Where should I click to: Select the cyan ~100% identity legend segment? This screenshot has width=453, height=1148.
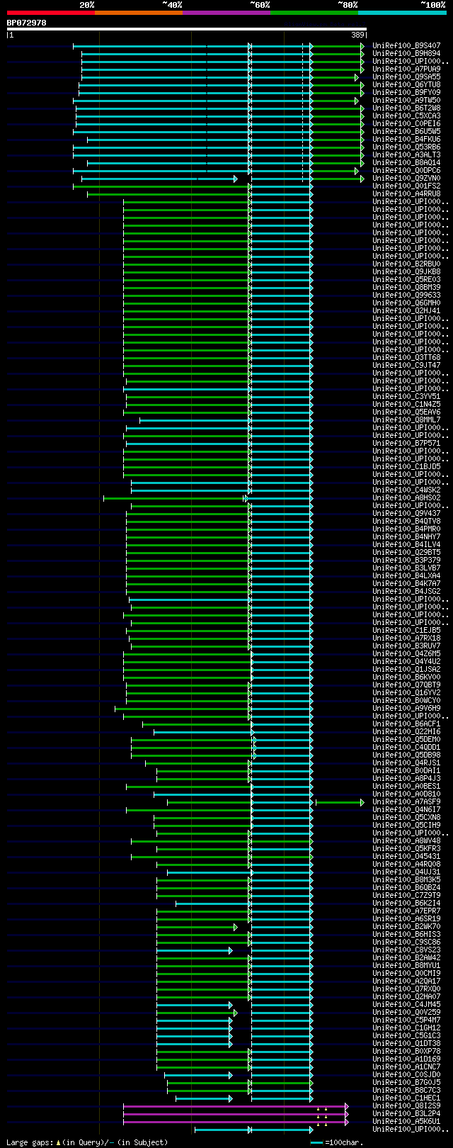tap(402, 13)
